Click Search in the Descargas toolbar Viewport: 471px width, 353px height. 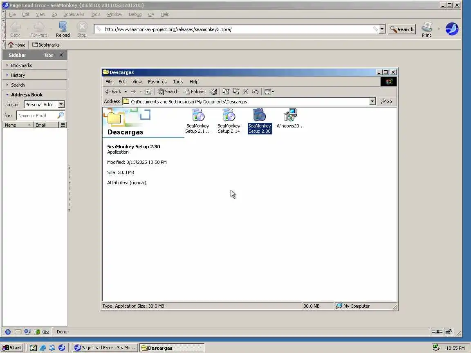168,92
